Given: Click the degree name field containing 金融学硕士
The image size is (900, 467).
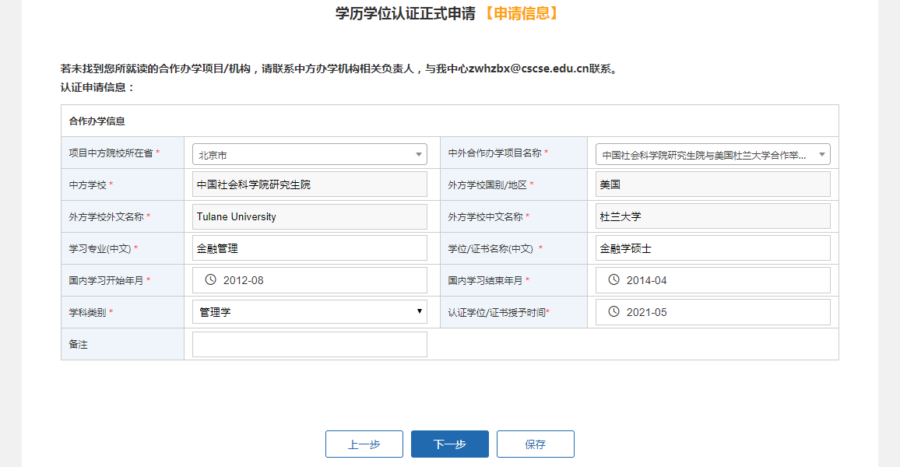Looking at the screenshot, I should (712, 248).
